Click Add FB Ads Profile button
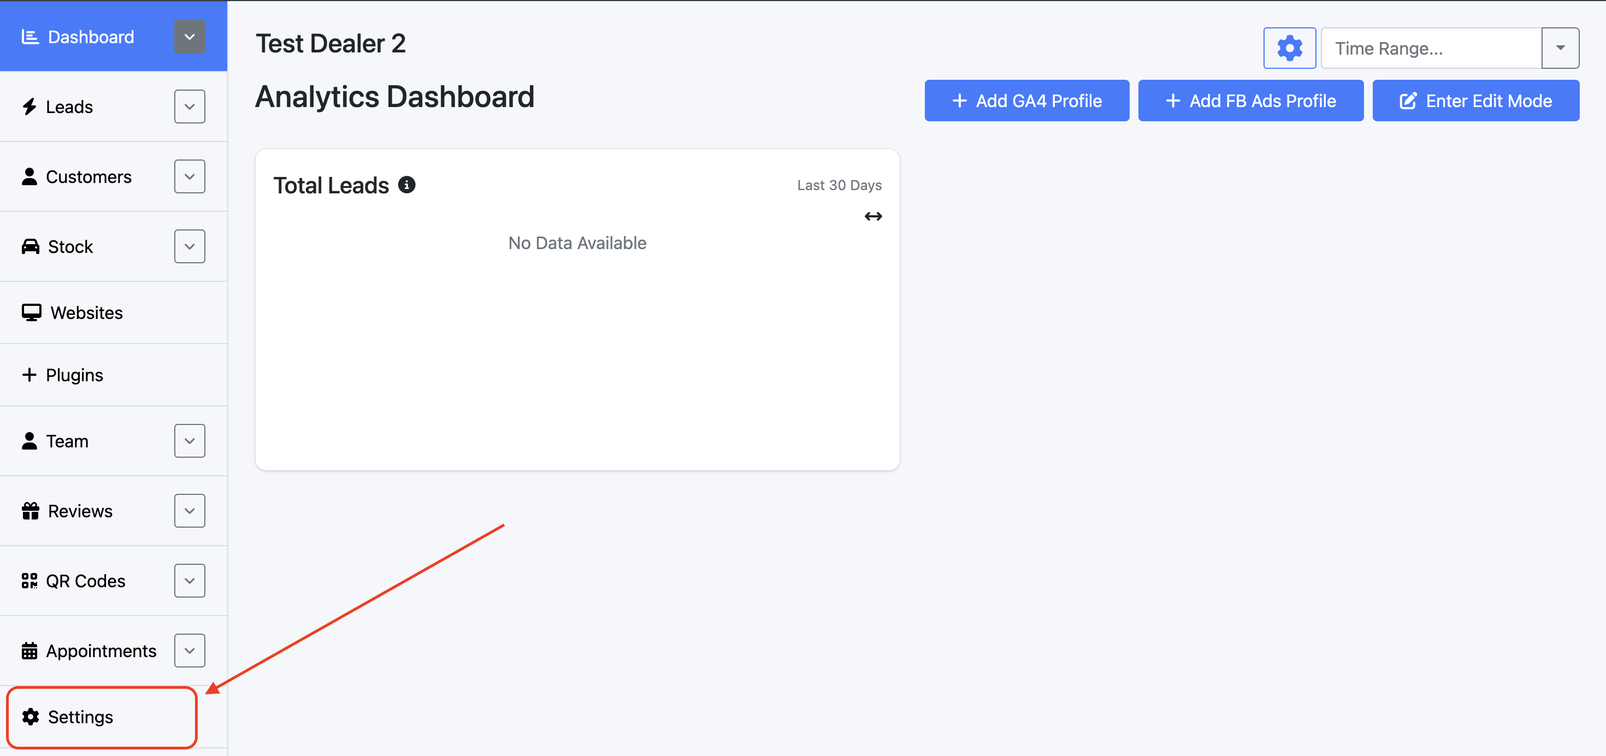This screenshot has height=756, width=1606. coord(1250,101)
